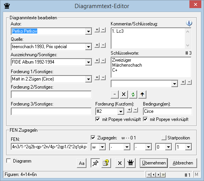Open Forderung (Kurzform) #2 dropdown
This screenshot has height=181, width=204.
click(x=121, y=111)
